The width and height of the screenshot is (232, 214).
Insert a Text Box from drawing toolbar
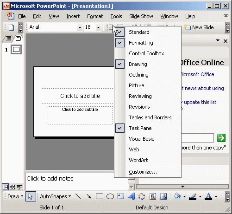pos(120,196)
